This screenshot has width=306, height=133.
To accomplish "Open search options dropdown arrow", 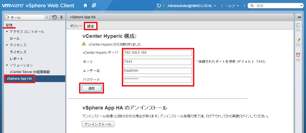I will pyautogui.click(x=302, y=6).
